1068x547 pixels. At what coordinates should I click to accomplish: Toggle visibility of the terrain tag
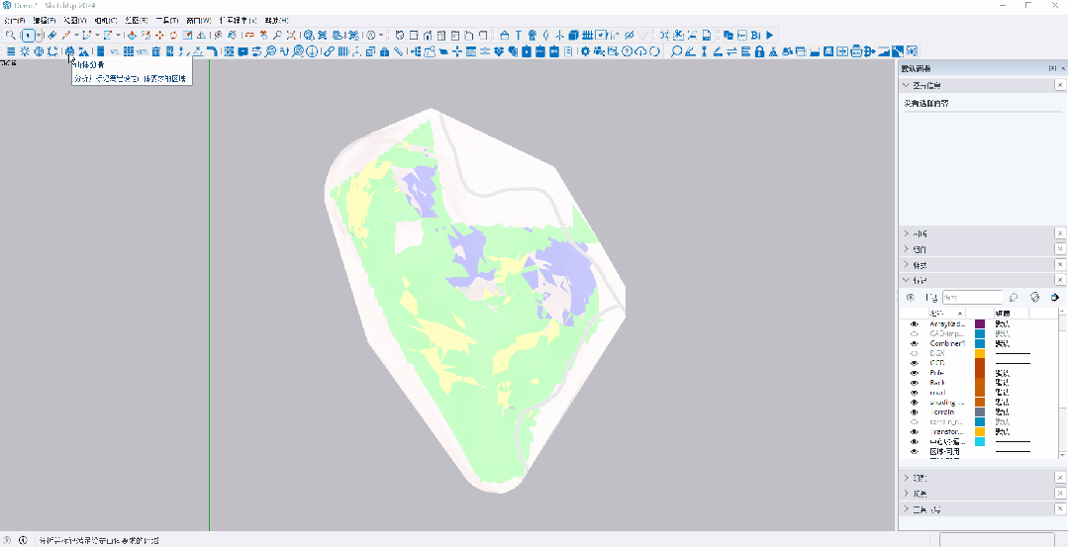[x=914, y=411]
